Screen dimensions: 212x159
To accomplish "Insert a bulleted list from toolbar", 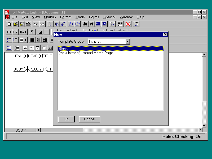I will click(9, 40).
